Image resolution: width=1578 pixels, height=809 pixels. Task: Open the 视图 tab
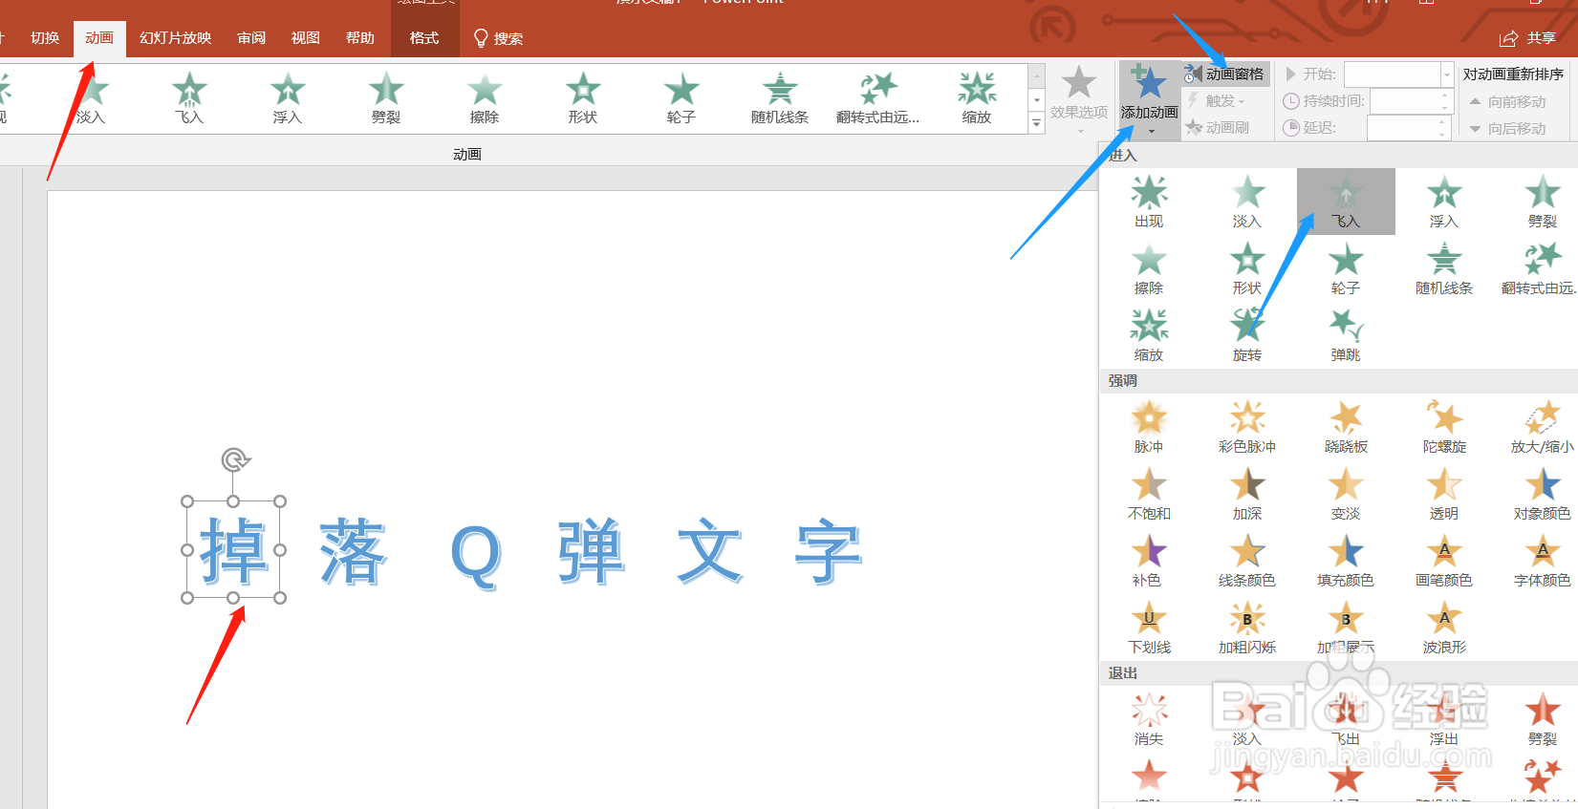[306, 38]
